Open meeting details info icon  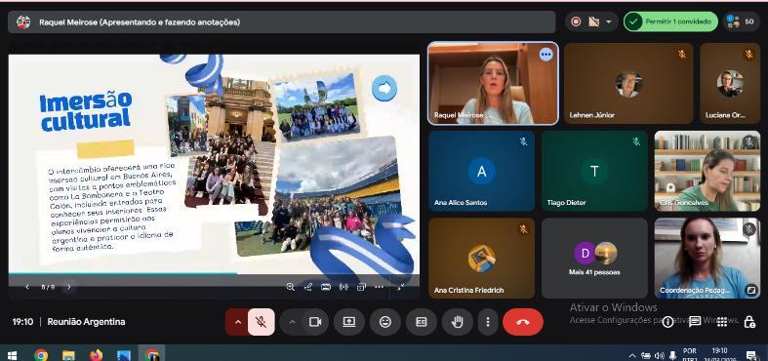667,322
